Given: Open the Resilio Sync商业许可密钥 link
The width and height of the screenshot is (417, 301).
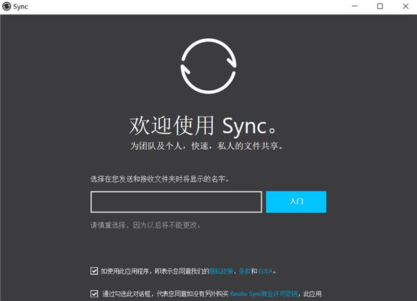Looking at the screenshot, I should 264,294.
